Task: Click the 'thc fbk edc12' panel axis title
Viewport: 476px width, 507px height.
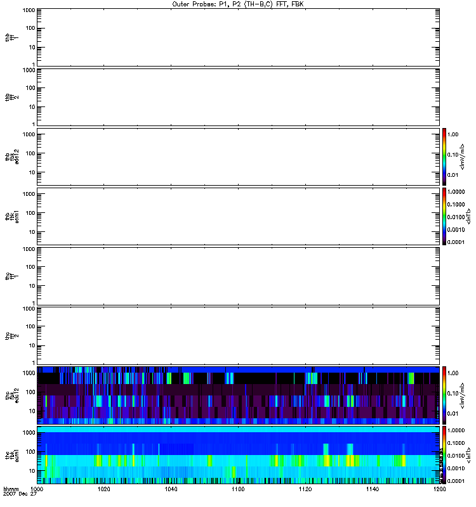Action: 12,395
